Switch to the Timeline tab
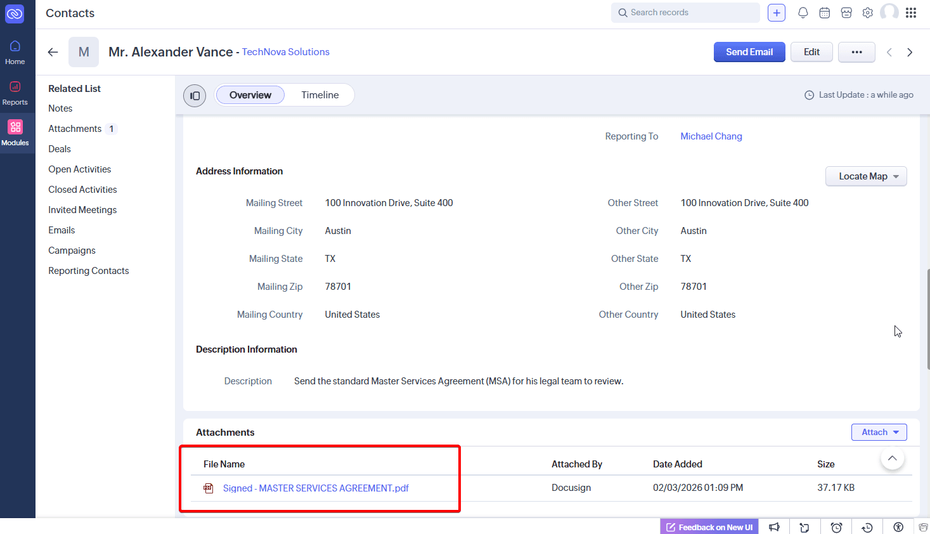This screenshot has width=930, height=534. click(320, 95)
